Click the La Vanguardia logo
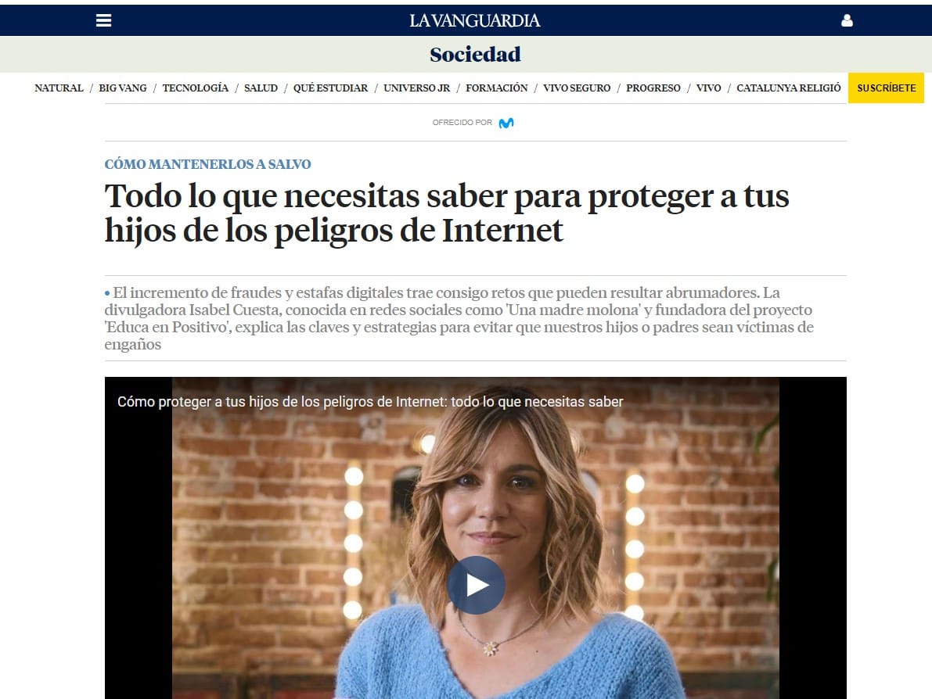 (x=474, y=21)
